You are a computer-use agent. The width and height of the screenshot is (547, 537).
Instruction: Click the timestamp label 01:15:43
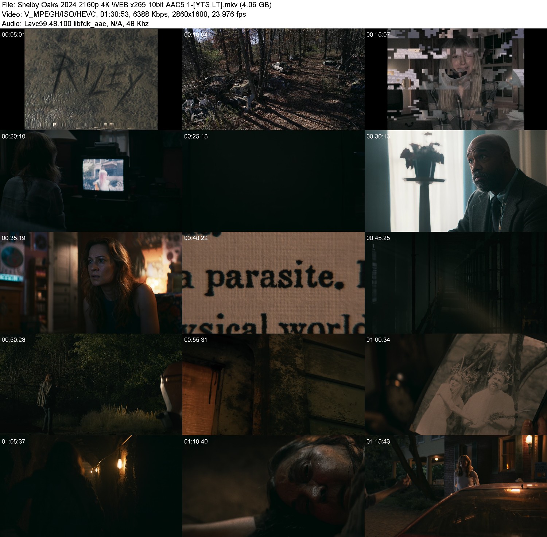coord(378,441)
